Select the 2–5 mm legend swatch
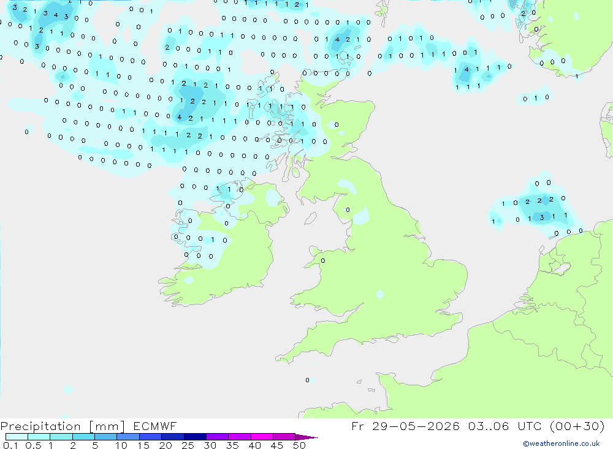The height and width of the screenshot is (449, 613). (x=83, y=437)
